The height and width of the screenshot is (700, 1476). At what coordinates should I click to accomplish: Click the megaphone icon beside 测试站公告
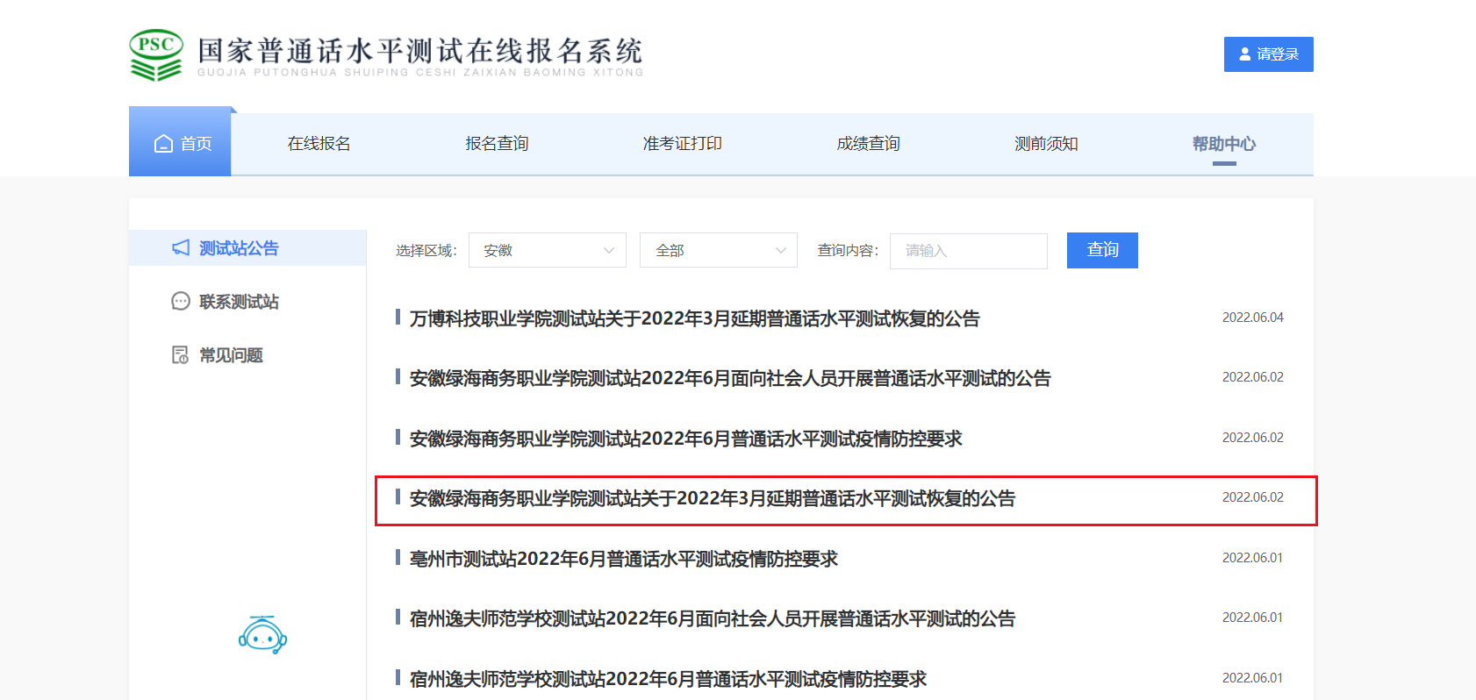[181, 248]
